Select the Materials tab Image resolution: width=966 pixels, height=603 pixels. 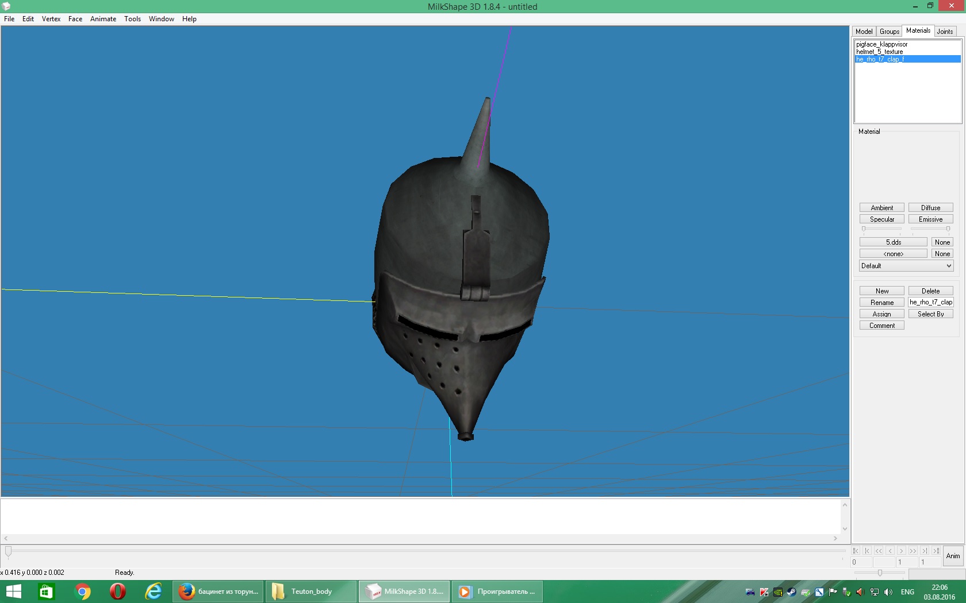(918, 31)
